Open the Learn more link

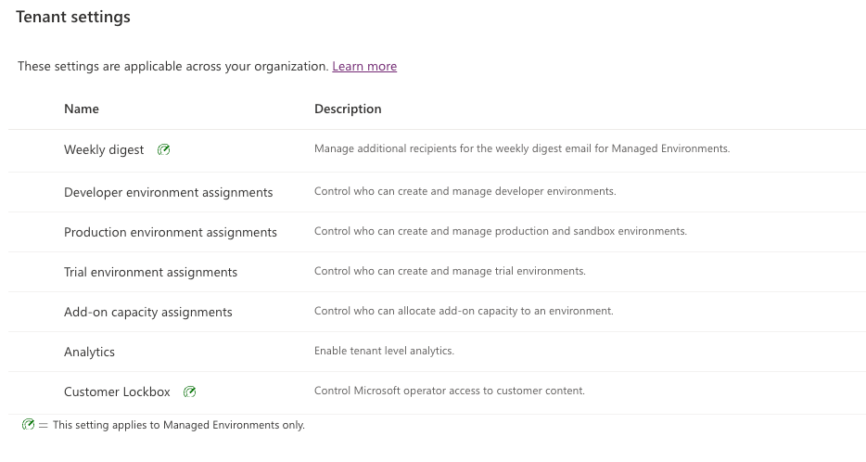coord(364,66)
